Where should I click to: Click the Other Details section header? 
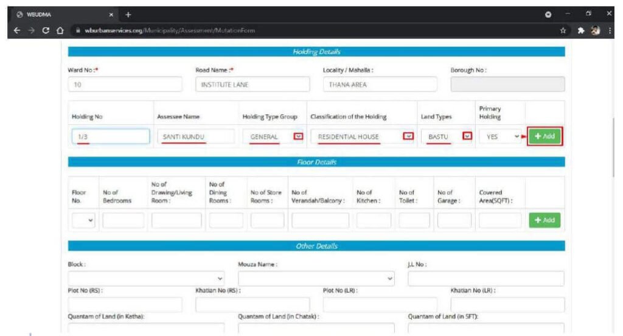point(316,246)
